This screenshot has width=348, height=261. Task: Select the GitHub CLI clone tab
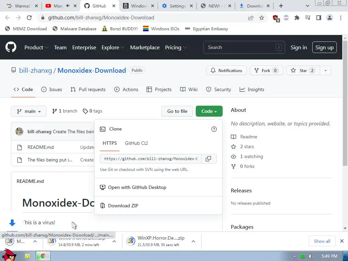point(136,143)
